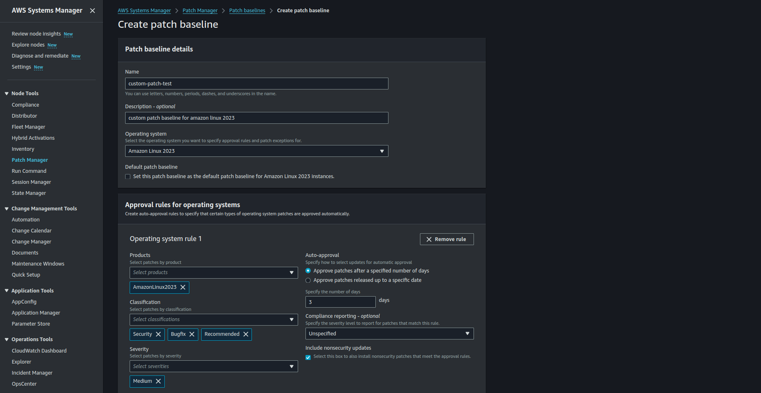Collapse the Change Management Tools section
This screenshot has width=761, height=393.
[7, 209]
